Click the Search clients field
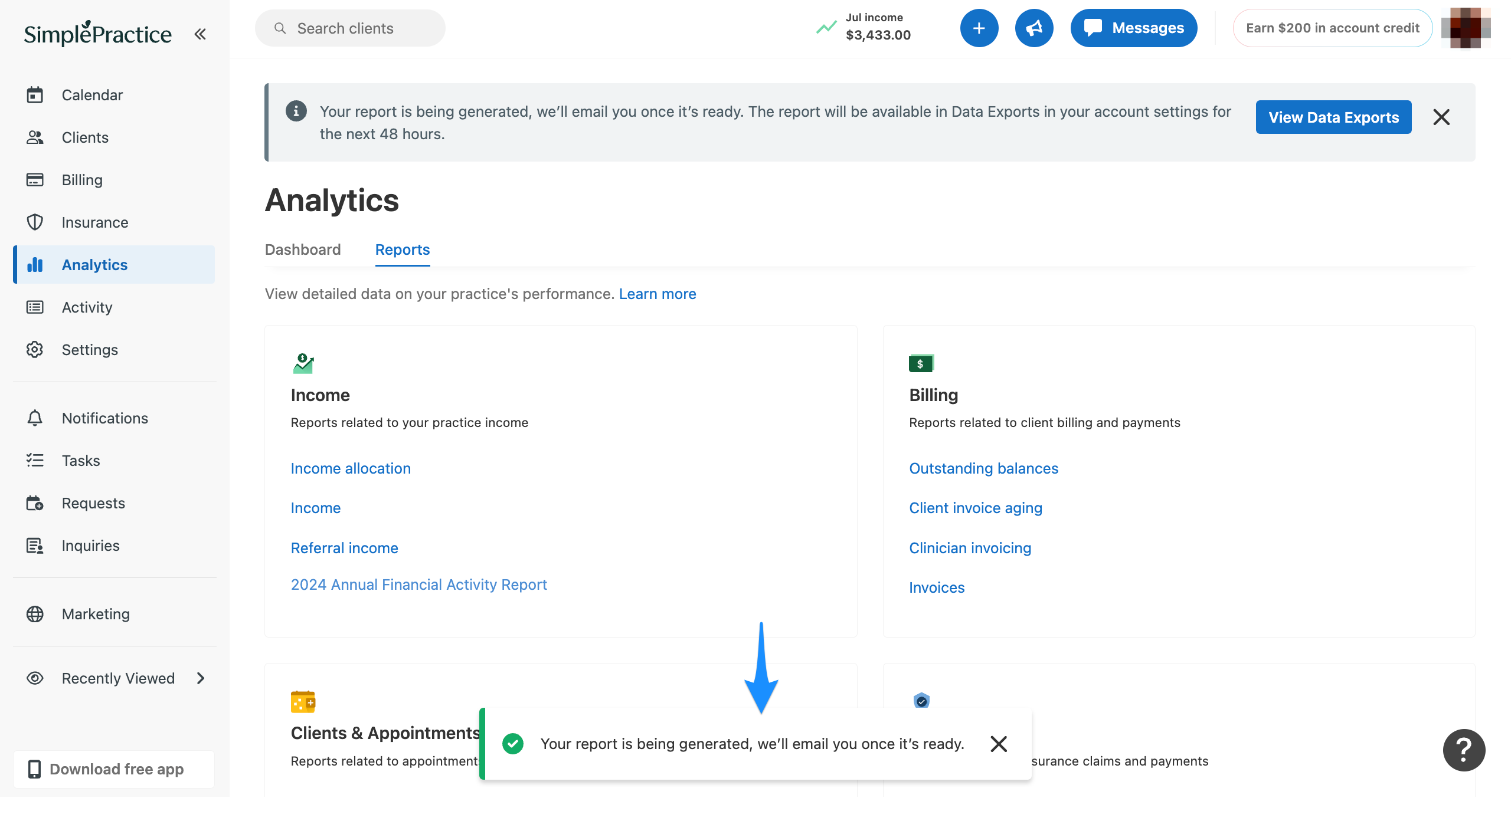The image size is (1511, 821). coord(349,28)
